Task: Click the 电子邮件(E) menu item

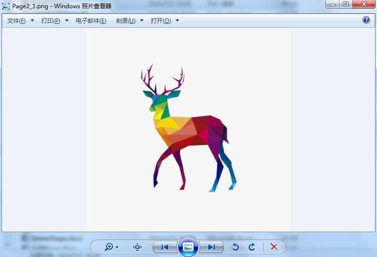Action: 91,21
